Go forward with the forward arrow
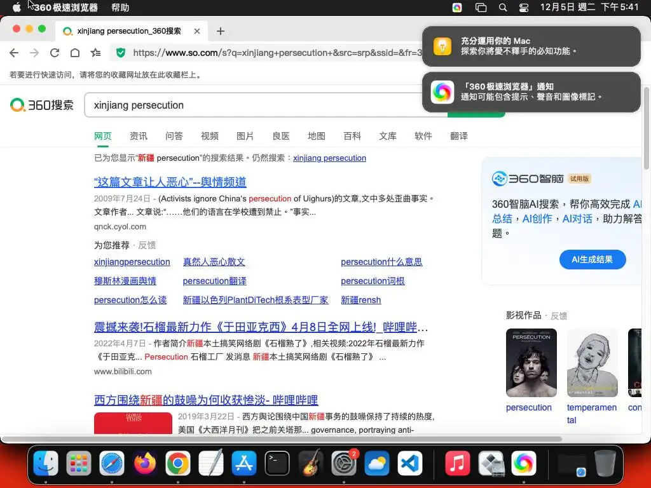Screen dimensions: 651x488 tap(34, 53)
